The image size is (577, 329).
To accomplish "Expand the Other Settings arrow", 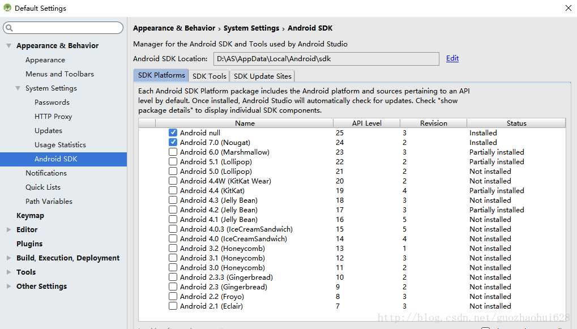I will tap(8, 287).
